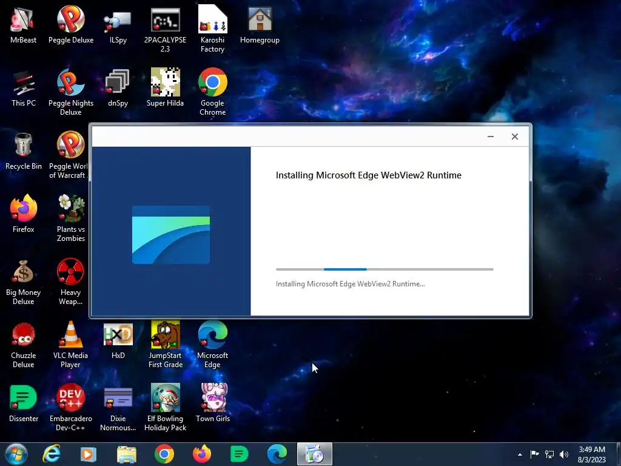
Task: Open Chrome from the taskbar
Action: [164, 454]
